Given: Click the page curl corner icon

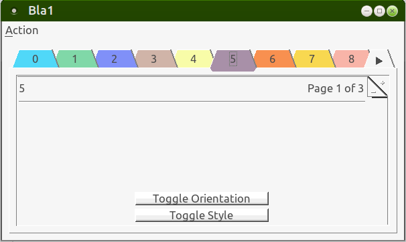Looking at the screenshot, I should tap(377, 87).
